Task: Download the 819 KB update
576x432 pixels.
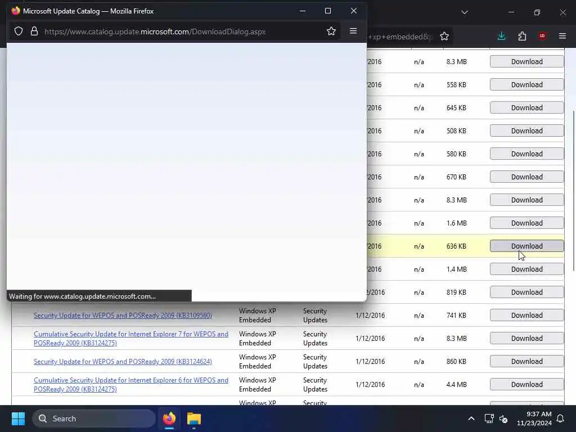Action: (x=526, y=292)
